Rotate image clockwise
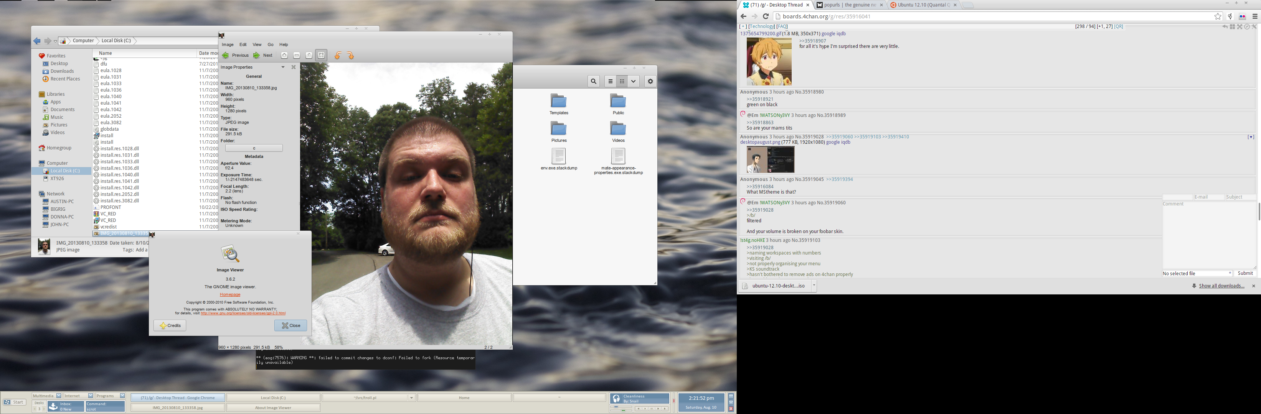This screenshot has width=1261, height=414. pyautogui.click(x=350, y=56)
